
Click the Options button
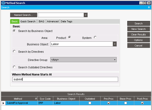[x=138, y=40]
